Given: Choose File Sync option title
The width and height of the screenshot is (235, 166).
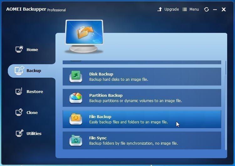Looking at the screenshot, I should pyautogui.click(x=98, y=138).
